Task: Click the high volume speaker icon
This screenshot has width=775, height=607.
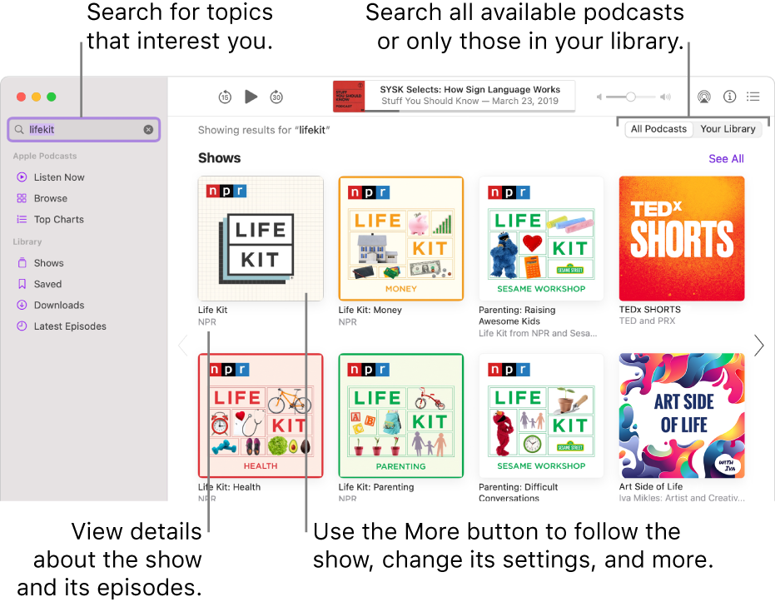Action: tap(665, 97)
